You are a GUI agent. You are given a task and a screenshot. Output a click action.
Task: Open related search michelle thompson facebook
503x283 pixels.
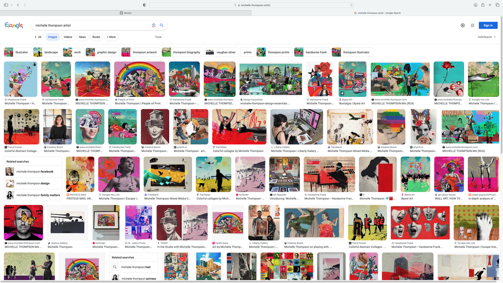click(33, 171)
